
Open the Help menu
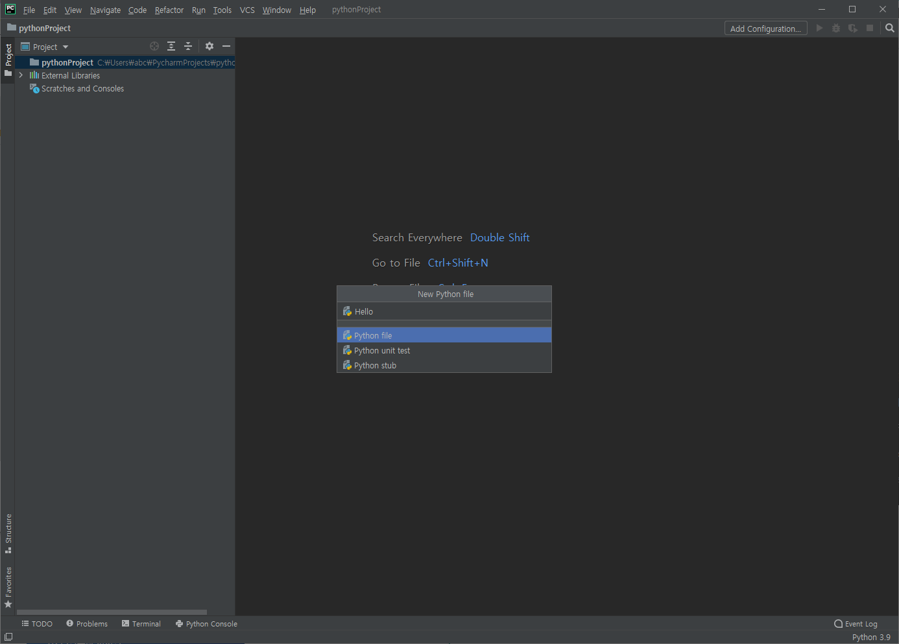(x=307, y=10)
